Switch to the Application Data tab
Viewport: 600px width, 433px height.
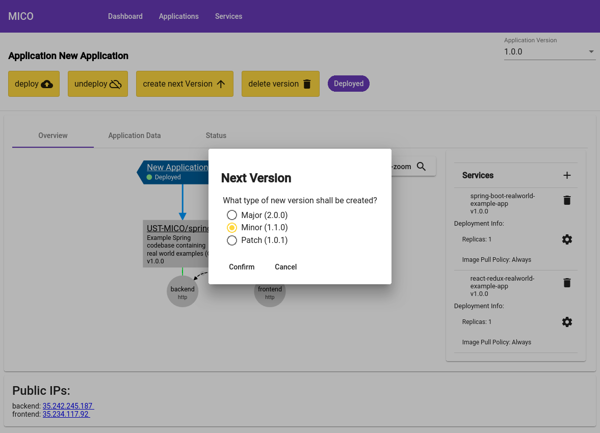[134, 136]
